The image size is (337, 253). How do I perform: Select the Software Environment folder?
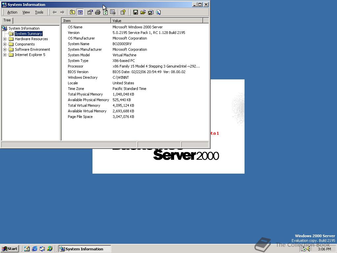(x=33, y=49)
